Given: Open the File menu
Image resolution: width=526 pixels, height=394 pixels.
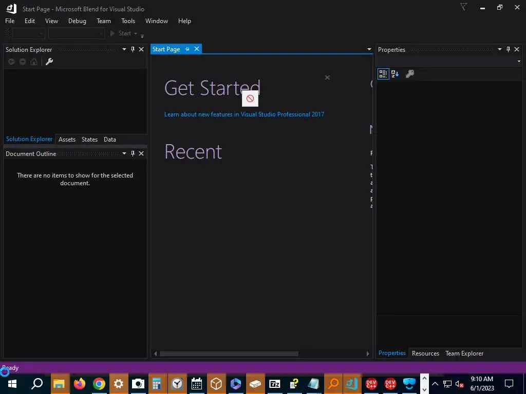Looking at the screenshot, I should click(x=10, y=21).
